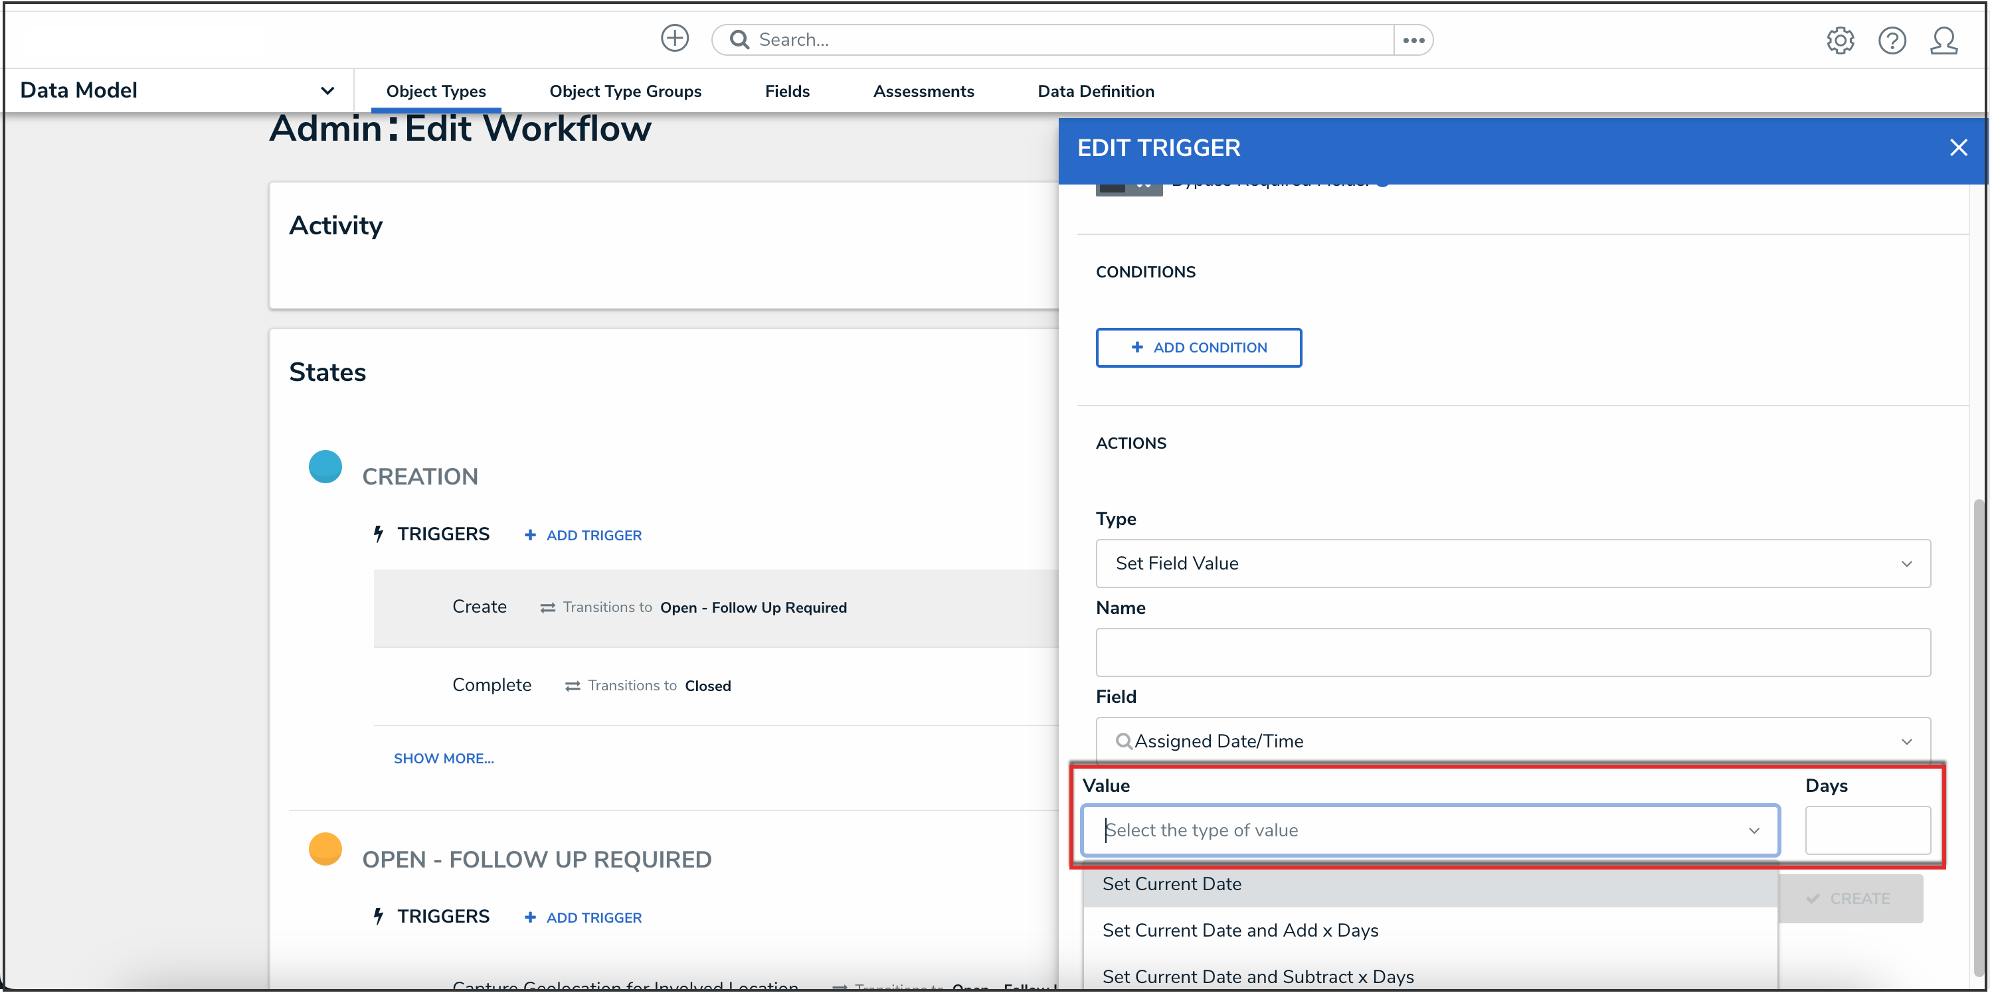Image resolution: width=1990 pixels, height=993 pixels.
Task: Open the user profile icon
Action: click(x=1943, y=40)
